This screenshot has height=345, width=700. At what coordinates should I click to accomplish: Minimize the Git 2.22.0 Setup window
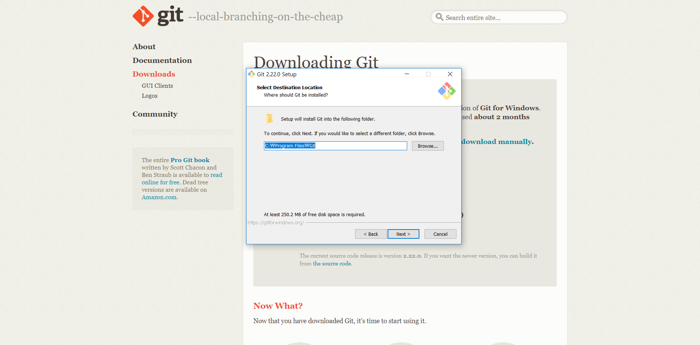click(x=407, y=74)
